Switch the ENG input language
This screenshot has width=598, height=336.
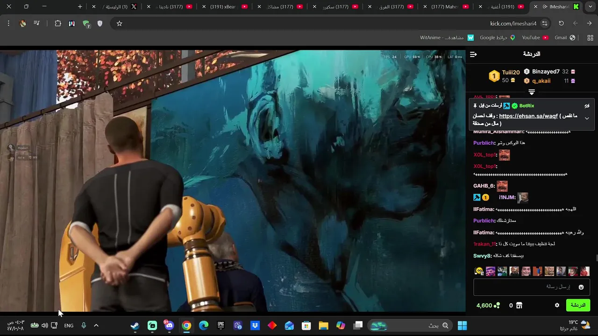click(x=69, y=325)
